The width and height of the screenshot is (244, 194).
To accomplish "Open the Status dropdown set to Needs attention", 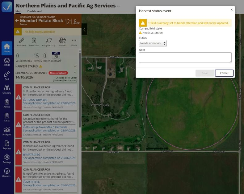I will 153,43.
